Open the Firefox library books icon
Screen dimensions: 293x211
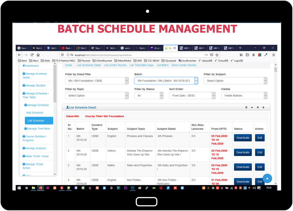click(x=241, y=55)
